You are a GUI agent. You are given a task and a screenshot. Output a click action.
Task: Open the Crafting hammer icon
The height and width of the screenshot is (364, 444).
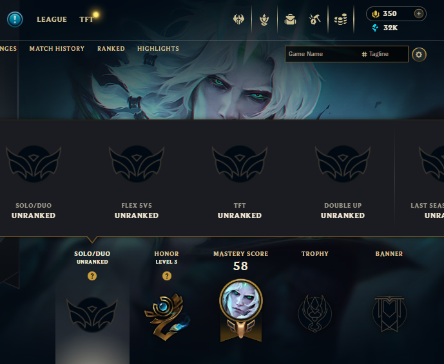pyautogui.click(x=314, y=19)
